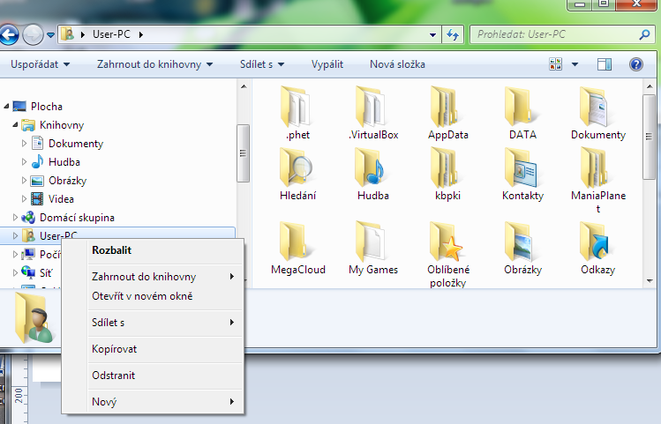
Task: Expand the Domácí skupina node
Action: (15, 217)
